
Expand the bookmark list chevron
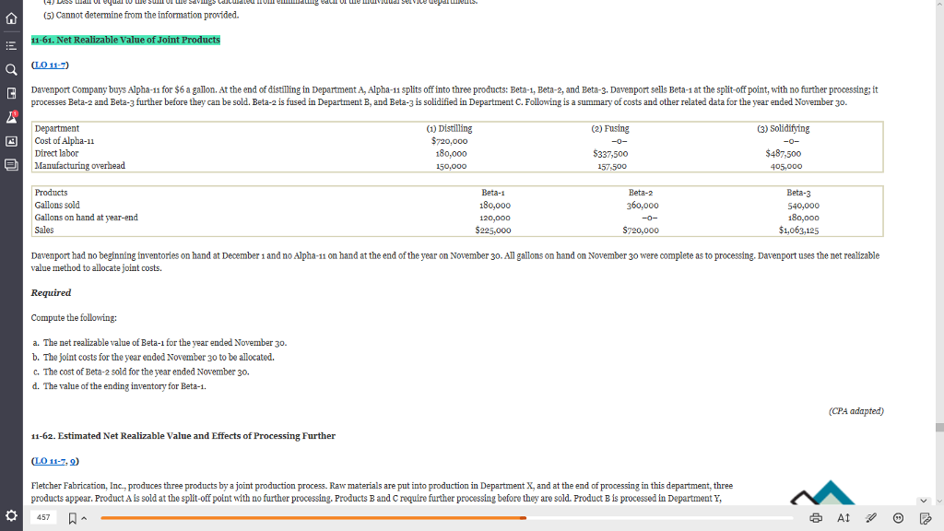83,519
